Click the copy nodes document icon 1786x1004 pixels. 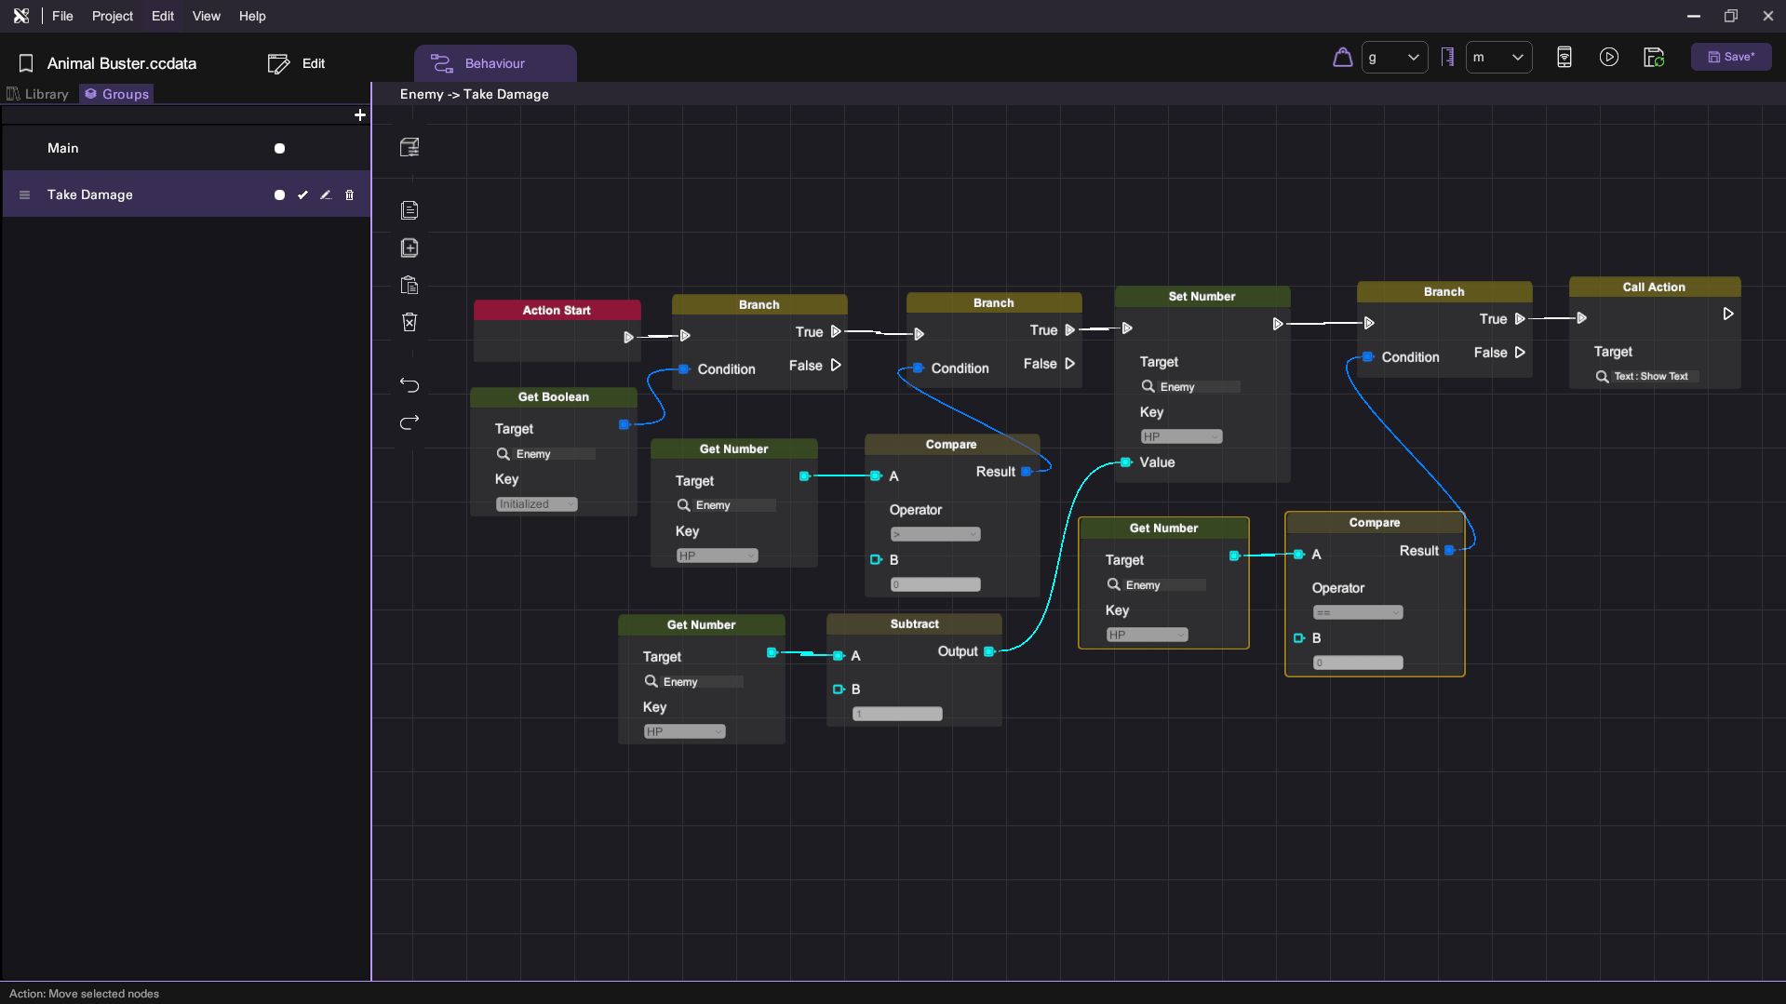[410, 210]
